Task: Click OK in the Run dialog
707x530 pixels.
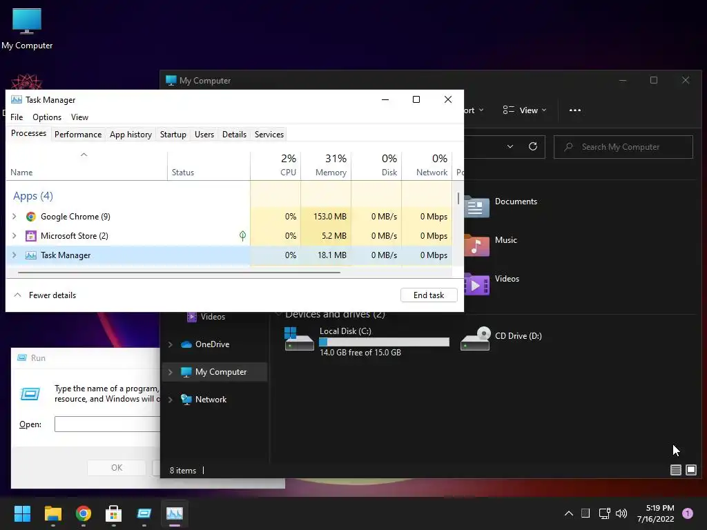Action: pos(116,468)
